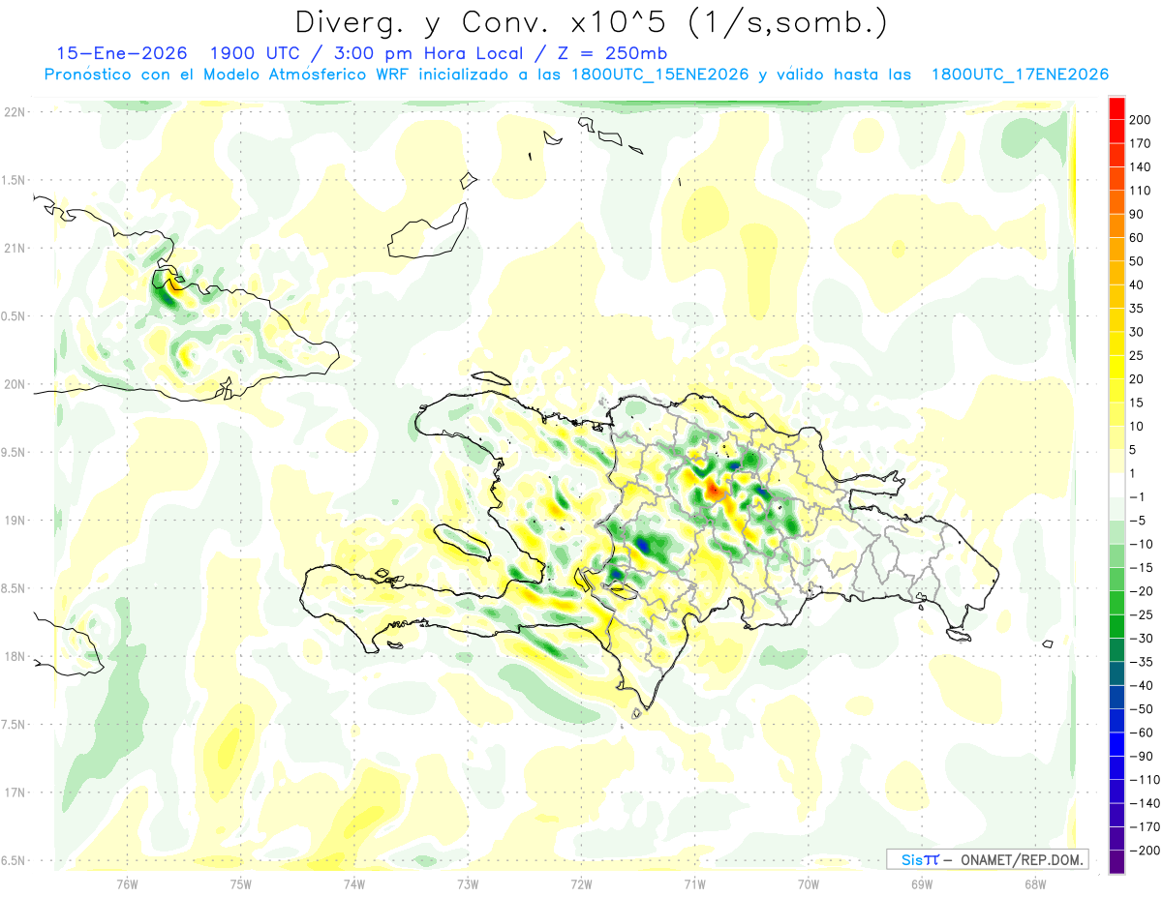Click the 'Pronóstico con el Modelo Atmosférico WRF' text
Screen dimensions: 1162x897
point(227,75)
